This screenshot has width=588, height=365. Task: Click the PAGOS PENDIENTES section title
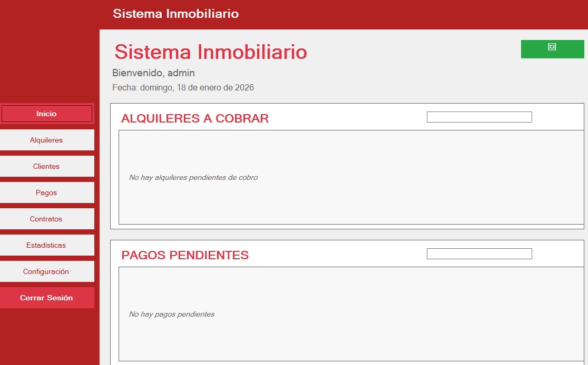[x=185, y=255]
